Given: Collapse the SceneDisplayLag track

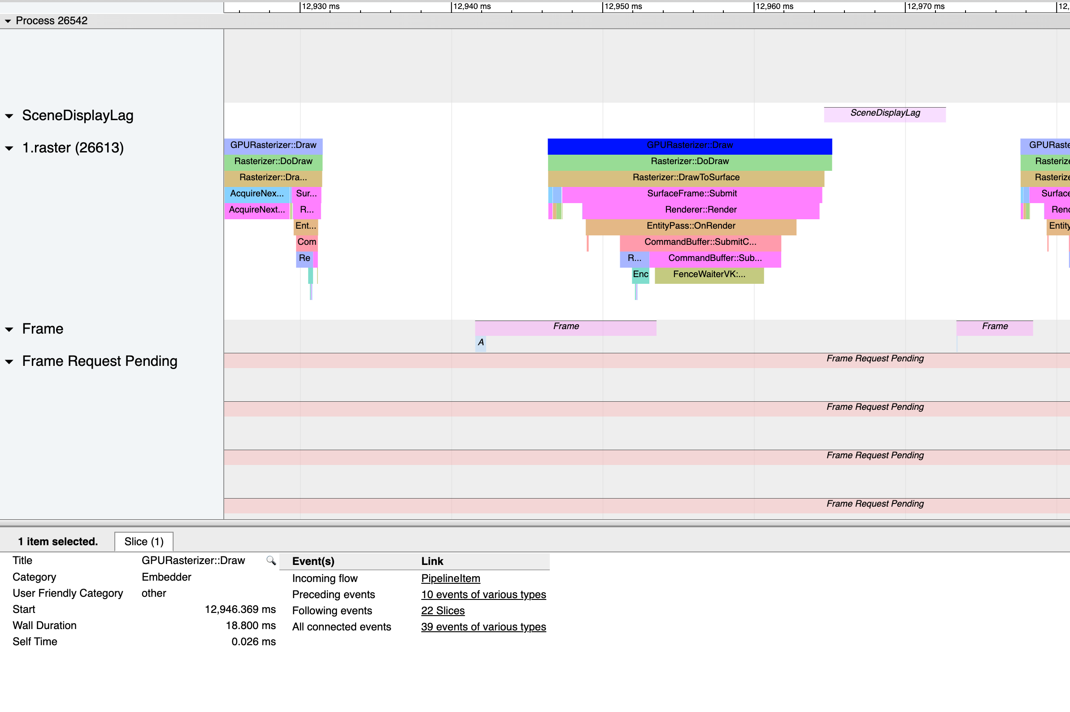Looking at the screenshot, I should pos(9,116).
